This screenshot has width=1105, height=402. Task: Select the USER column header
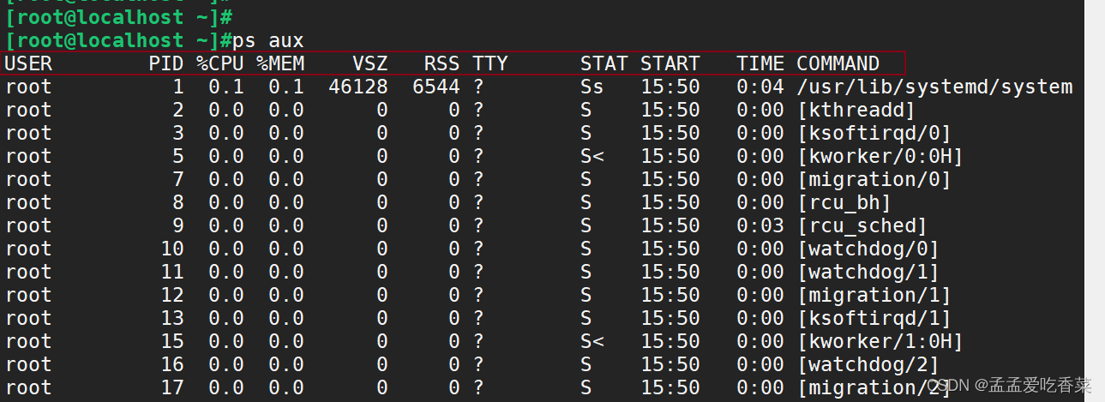tap(28, 63)
